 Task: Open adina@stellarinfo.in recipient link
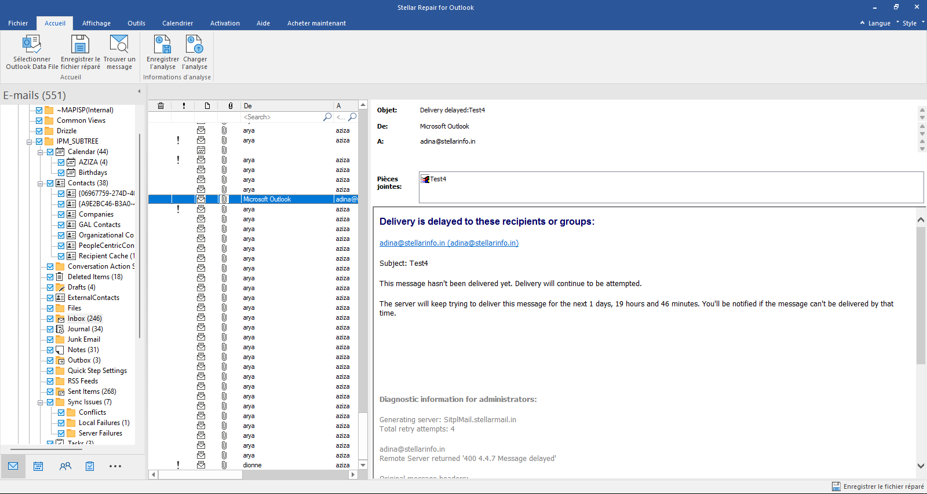pos(449,243)
